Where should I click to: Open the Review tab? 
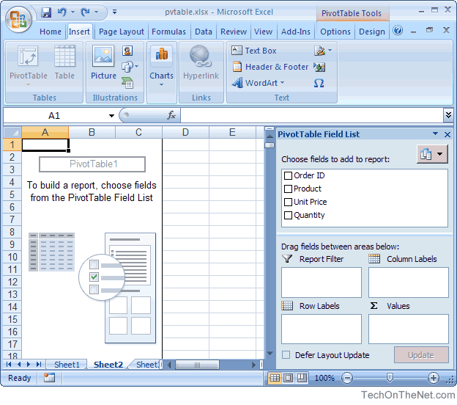(234, 32)
